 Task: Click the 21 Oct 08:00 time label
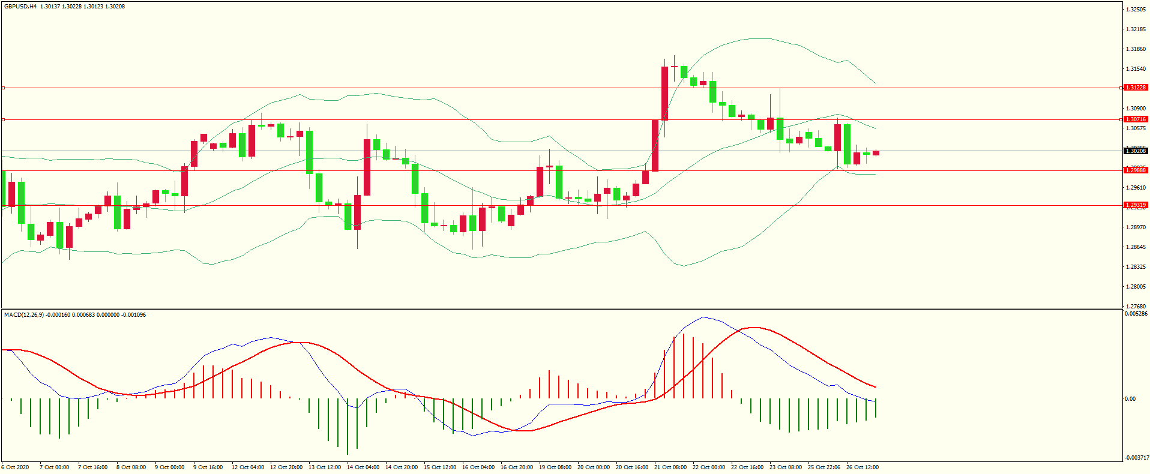click(670, 467)
